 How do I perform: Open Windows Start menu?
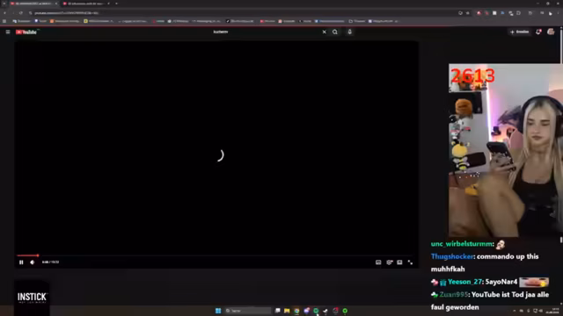tap(218, 311)
